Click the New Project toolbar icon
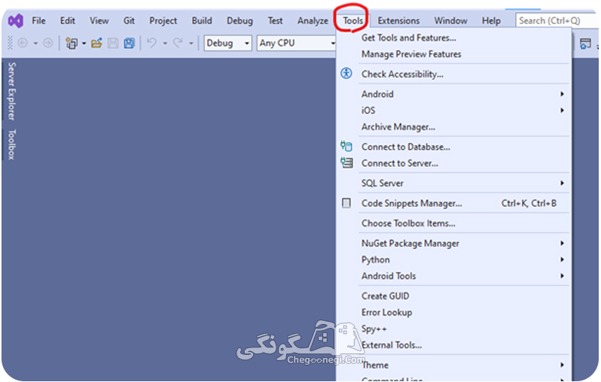This screenshot has width=601, height=382. pyautogui.click(x=72, y=44)
